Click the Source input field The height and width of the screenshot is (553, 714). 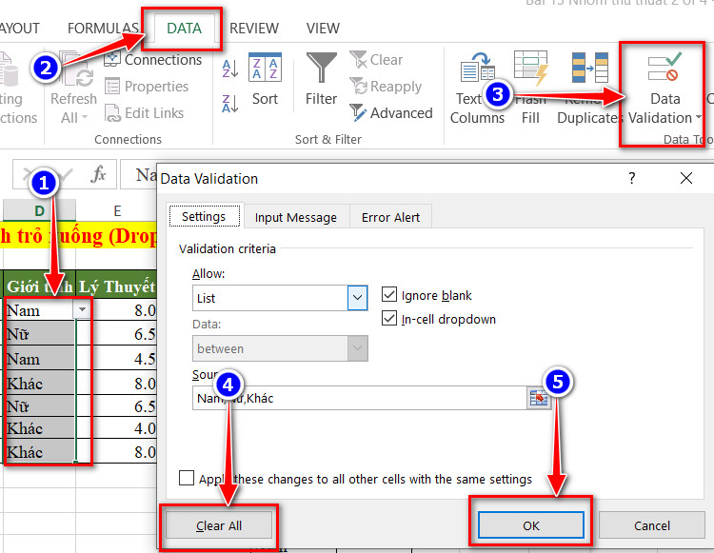click(360, 398)
